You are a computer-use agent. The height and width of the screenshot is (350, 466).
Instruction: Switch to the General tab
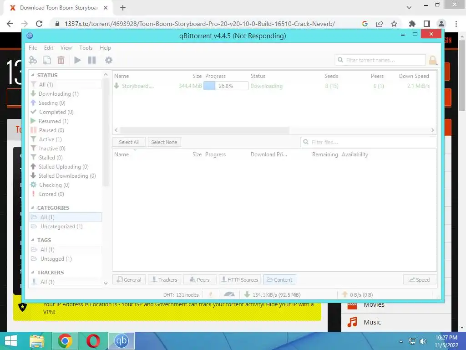[x=129, y=280]
